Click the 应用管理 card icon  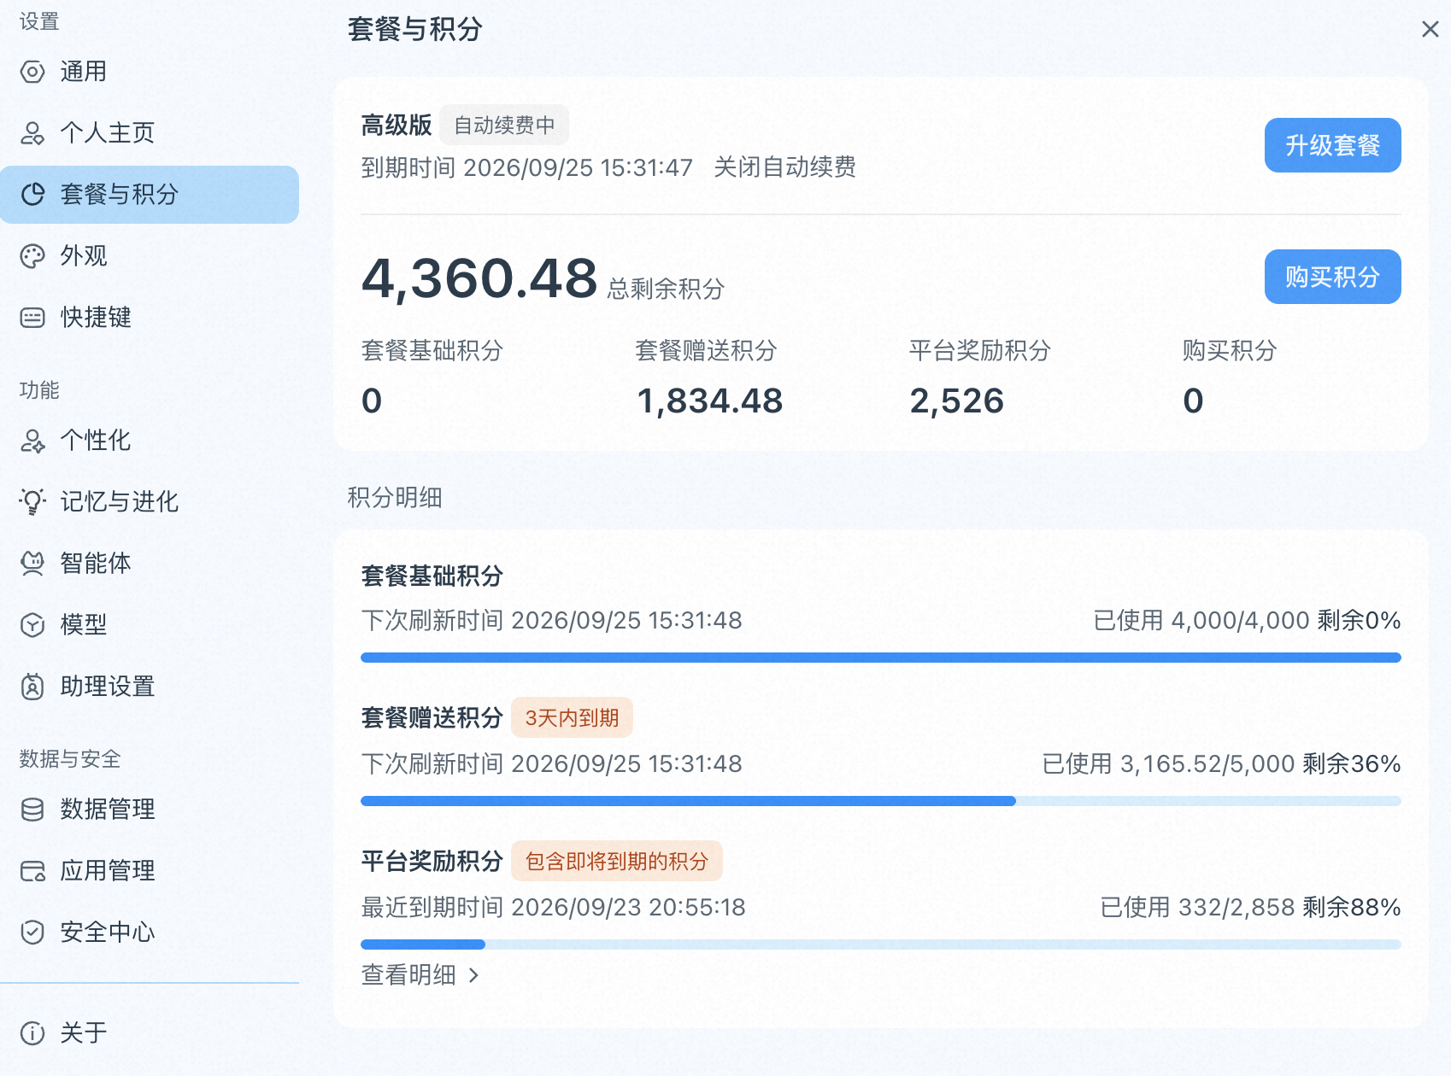coord(32,871)
